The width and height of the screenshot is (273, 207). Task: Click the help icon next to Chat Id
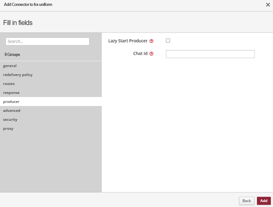pos(151,54)
